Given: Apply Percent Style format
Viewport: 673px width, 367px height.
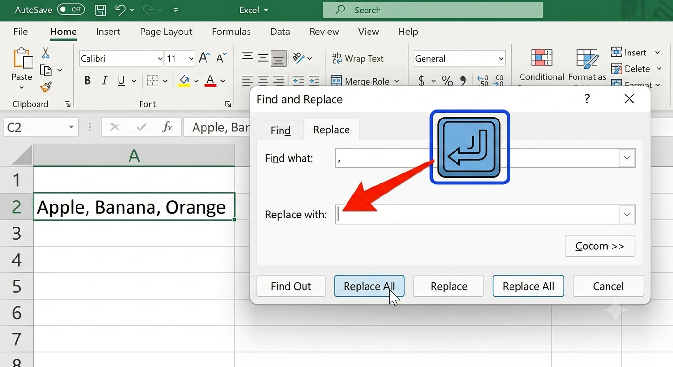Looking at the screenshot, I should 447,80.
